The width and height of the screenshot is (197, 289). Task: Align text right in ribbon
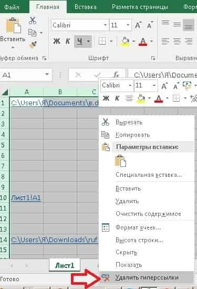189,41
